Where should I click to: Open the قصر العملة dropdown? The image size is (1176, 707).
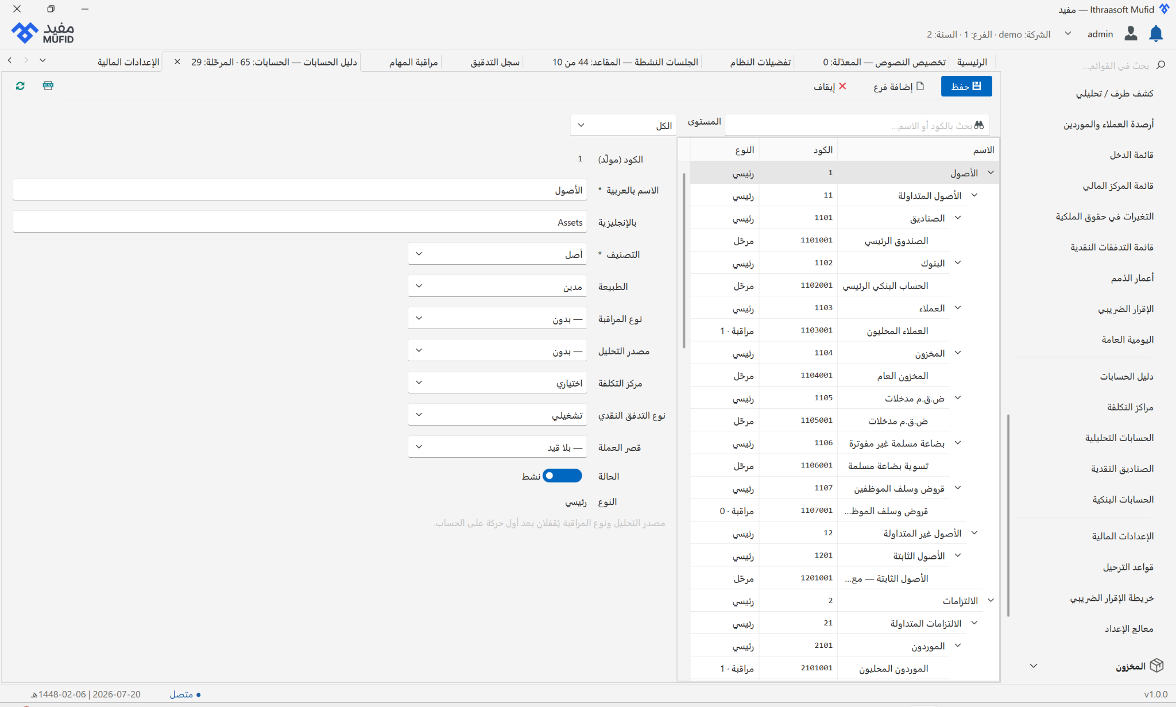(x=497, y=447)
